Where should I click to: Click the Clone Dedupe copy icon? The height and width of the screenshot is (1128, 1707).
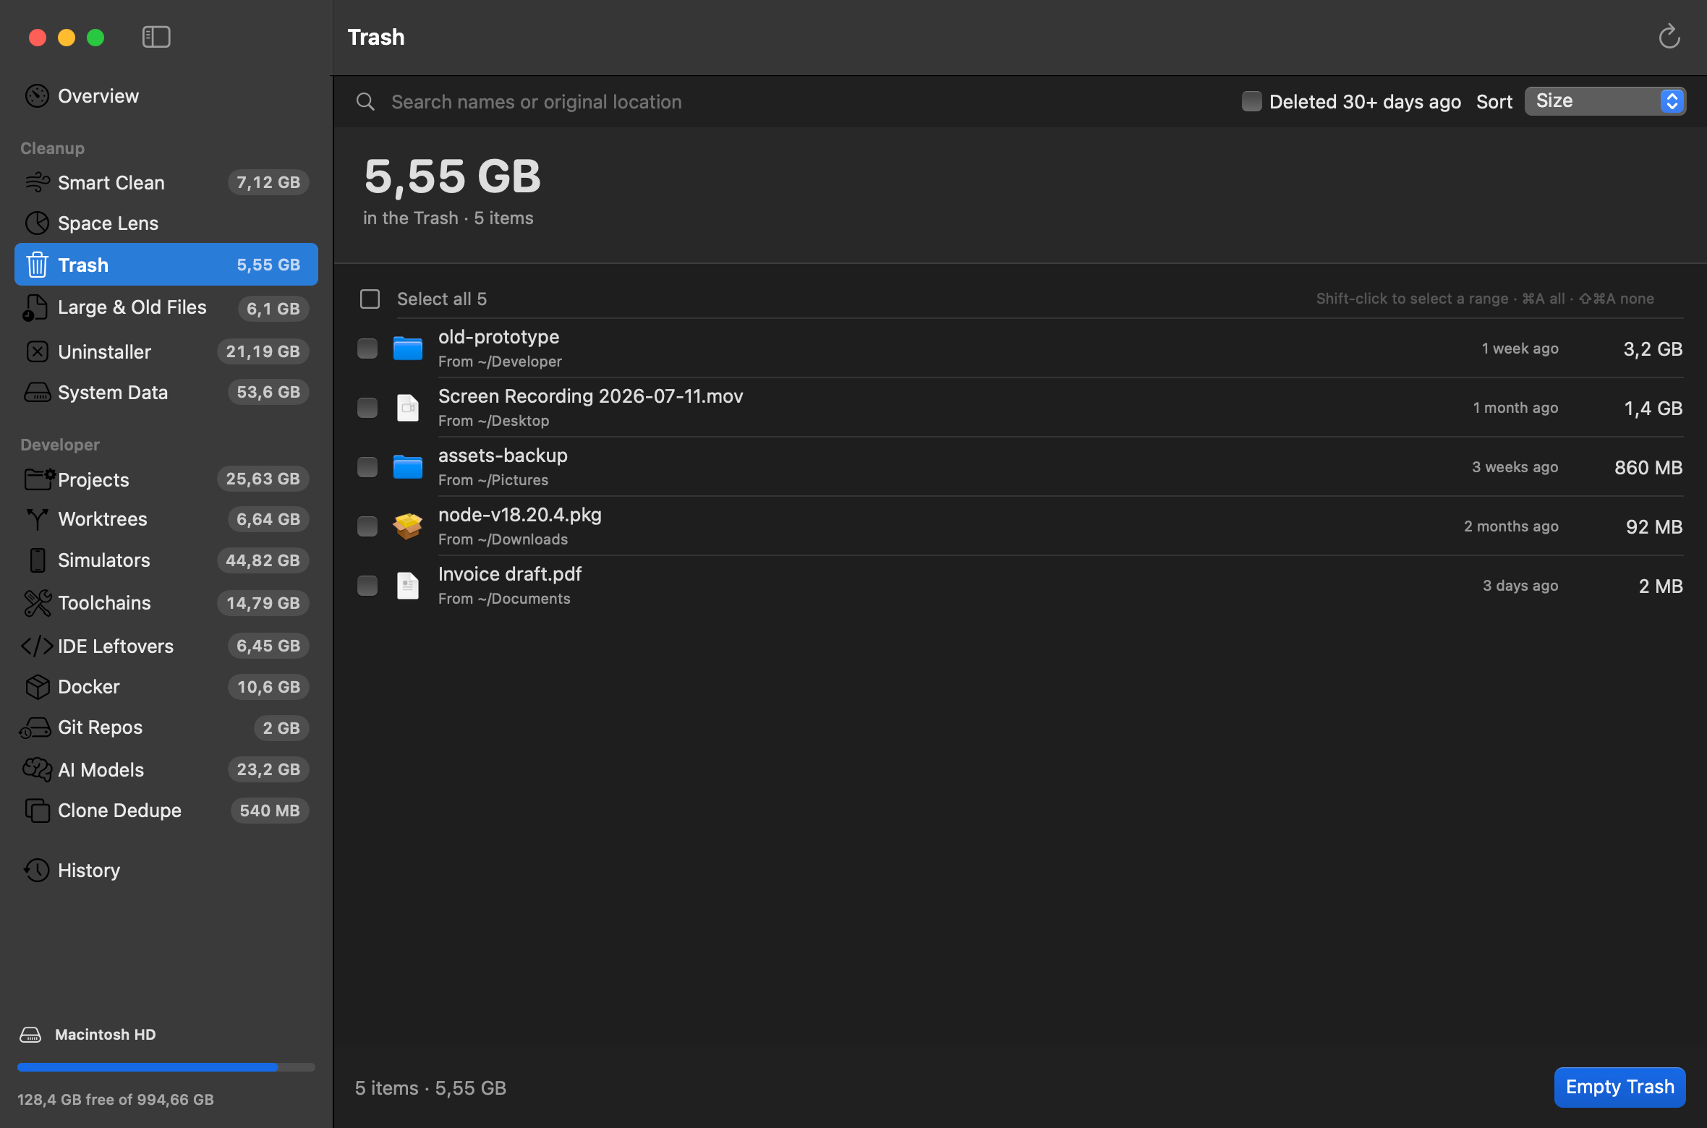tap(37, 811)
